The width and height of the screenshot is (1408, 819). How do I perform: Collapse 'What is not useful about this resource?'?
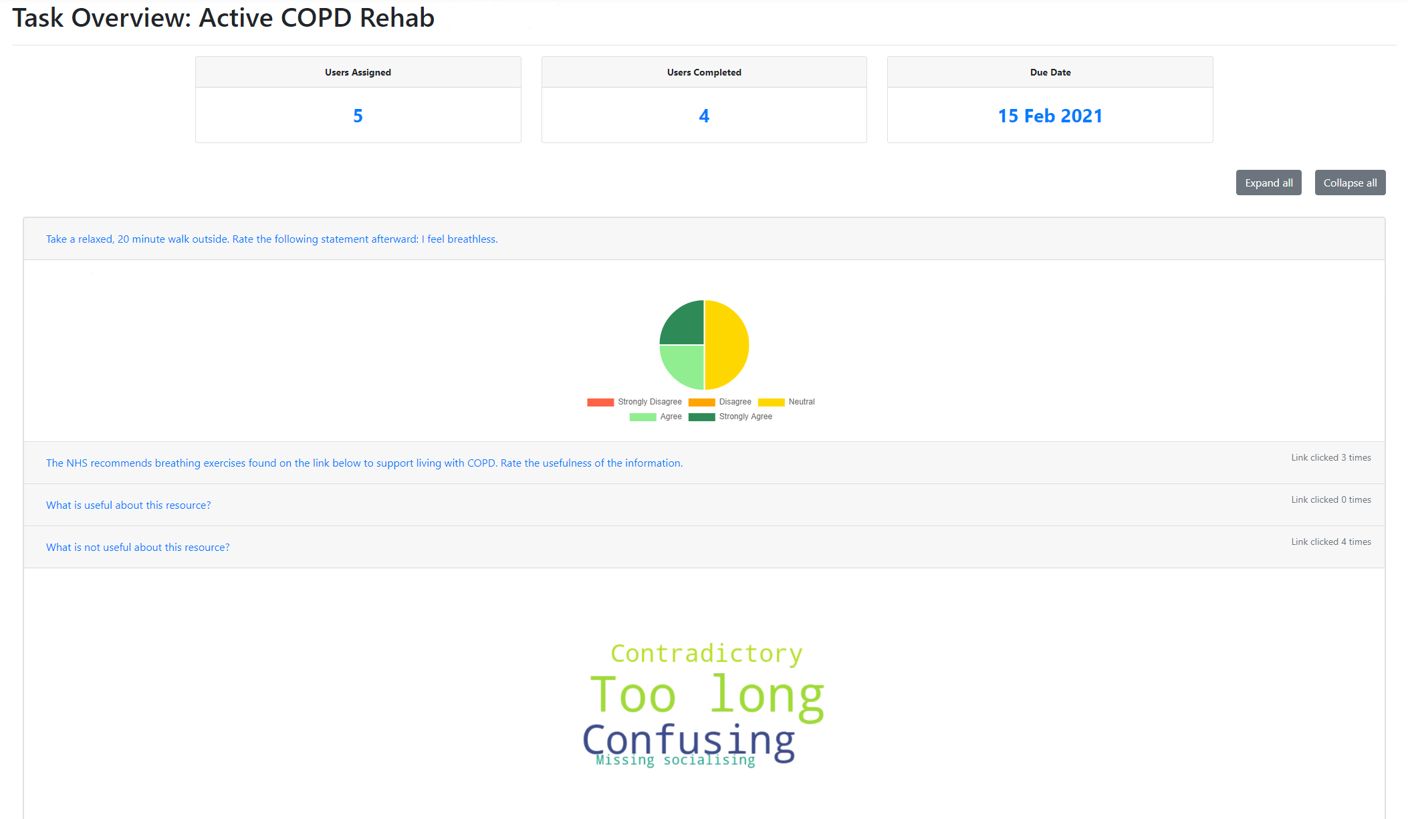[138, 547]
